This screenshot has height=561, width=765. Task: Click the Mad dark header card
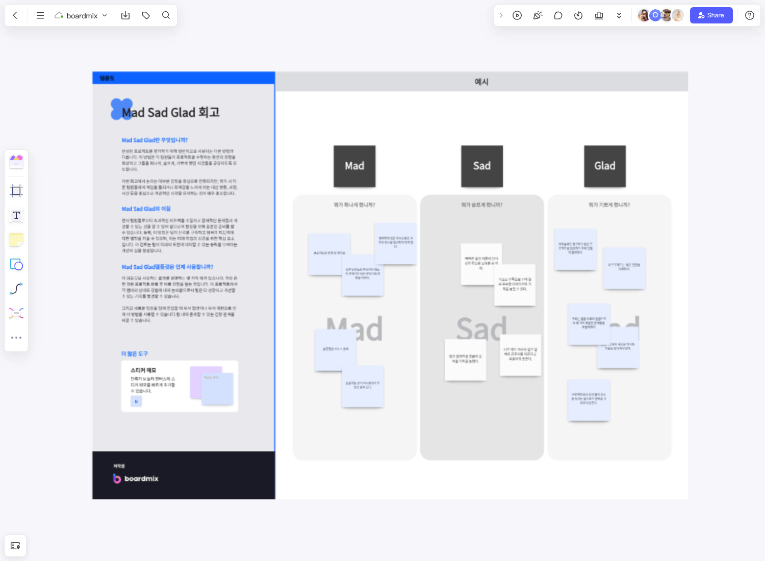[354, 166]
